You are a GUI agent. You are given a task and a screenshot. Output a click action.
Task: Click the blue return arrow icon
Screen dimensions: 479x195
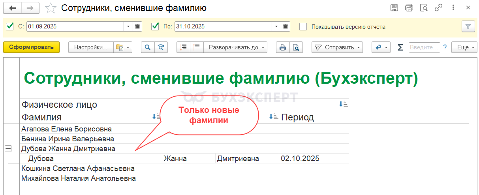point(381,47)
